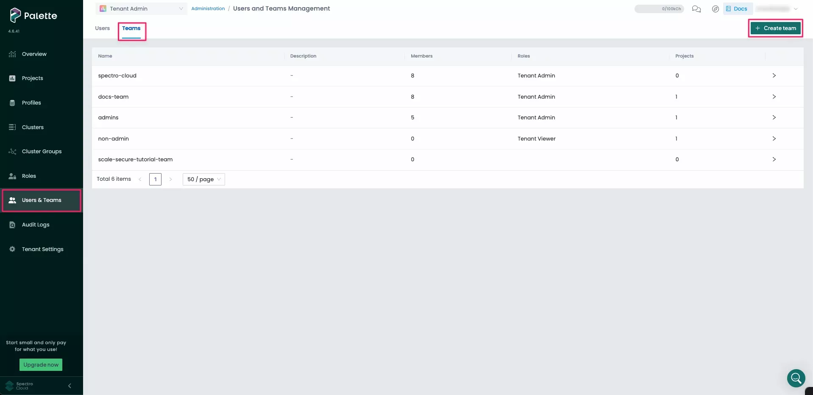Viewport: 813px width, 395px height.
Task: Click the Create team button
Action: point(775,28)
